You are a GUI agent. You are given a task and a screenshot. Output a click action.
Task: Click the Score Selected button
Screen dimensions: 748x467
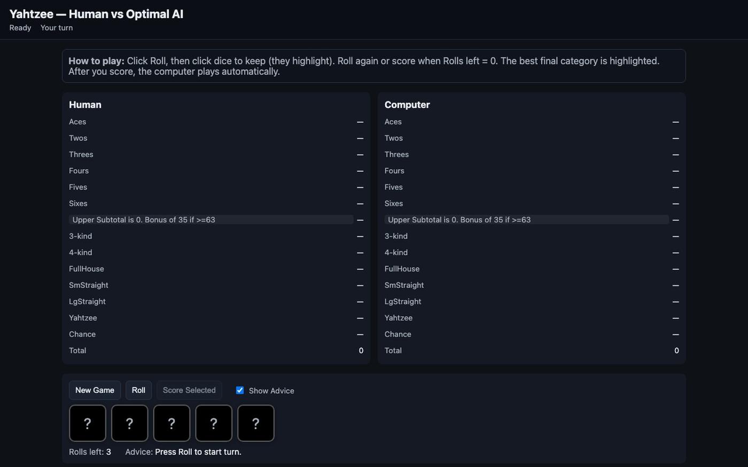pos(189,390)
